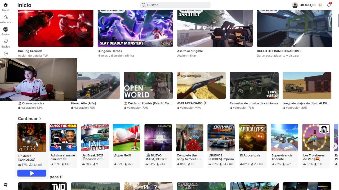Click the Acción de batalla PVP subtitle

click(x=33, y=56)
